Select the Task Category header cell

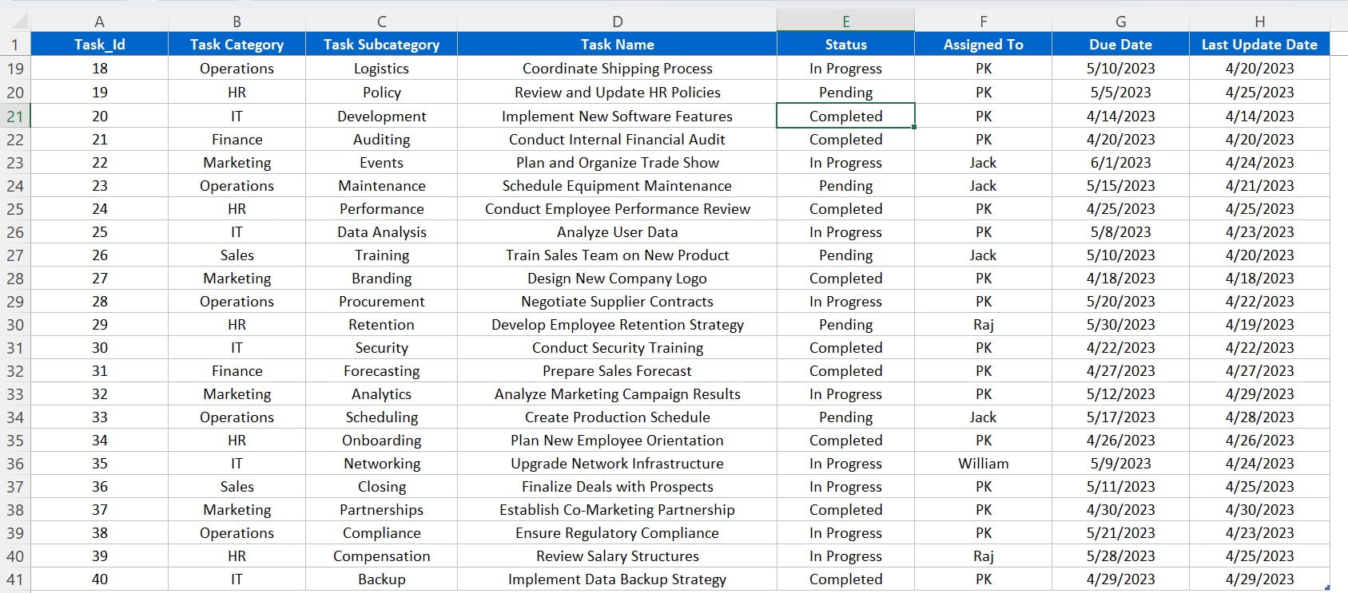[237, 45]
